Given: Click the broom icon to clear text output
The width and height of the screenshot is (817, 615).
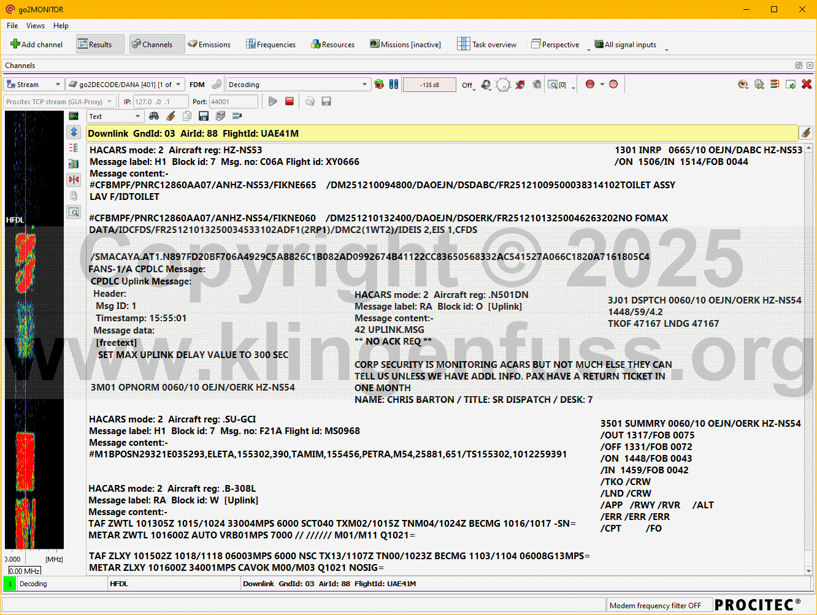Looking at the screenshot, I should click(171, 116).
